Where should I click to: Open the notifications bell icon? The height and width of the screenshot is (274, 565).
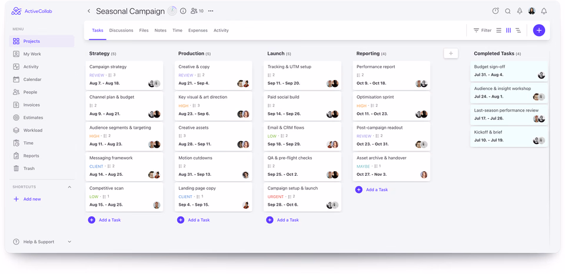coord(544,11)
